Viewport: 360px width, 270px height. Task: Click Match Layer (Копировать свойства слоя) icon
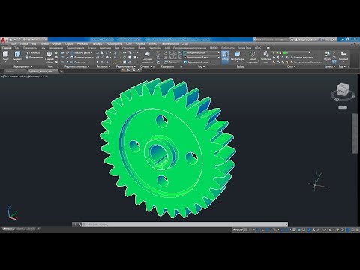pyautogui.click(x=306, y=61)
